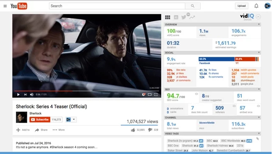Click the 41.7K fb likes stat
The image size is (272, 154).
(208, 70)
